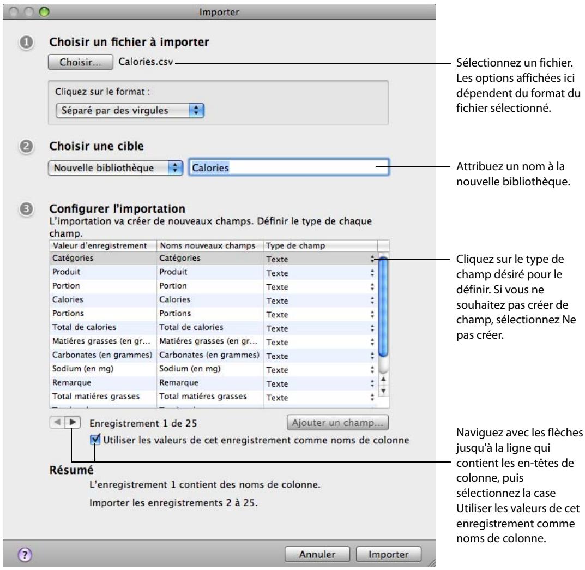The width and height of the screenshot is (585, 570).
Task: Go to next record arrow
Action: click(73, 422)
